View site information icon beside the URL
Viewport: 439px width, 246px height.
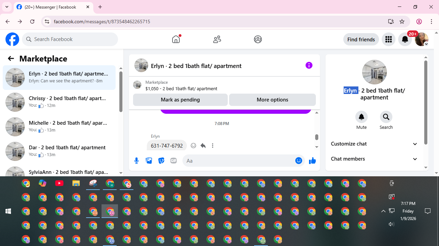click(47, 22)
